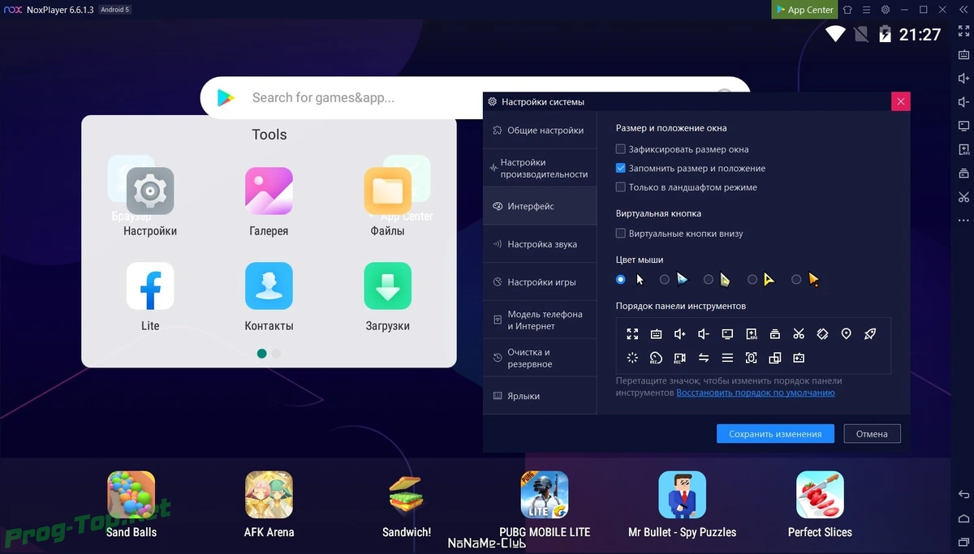Close the Настройки системы dialog with the red X
The height and width of the screenshot is (554, 974).
(900, 101)
